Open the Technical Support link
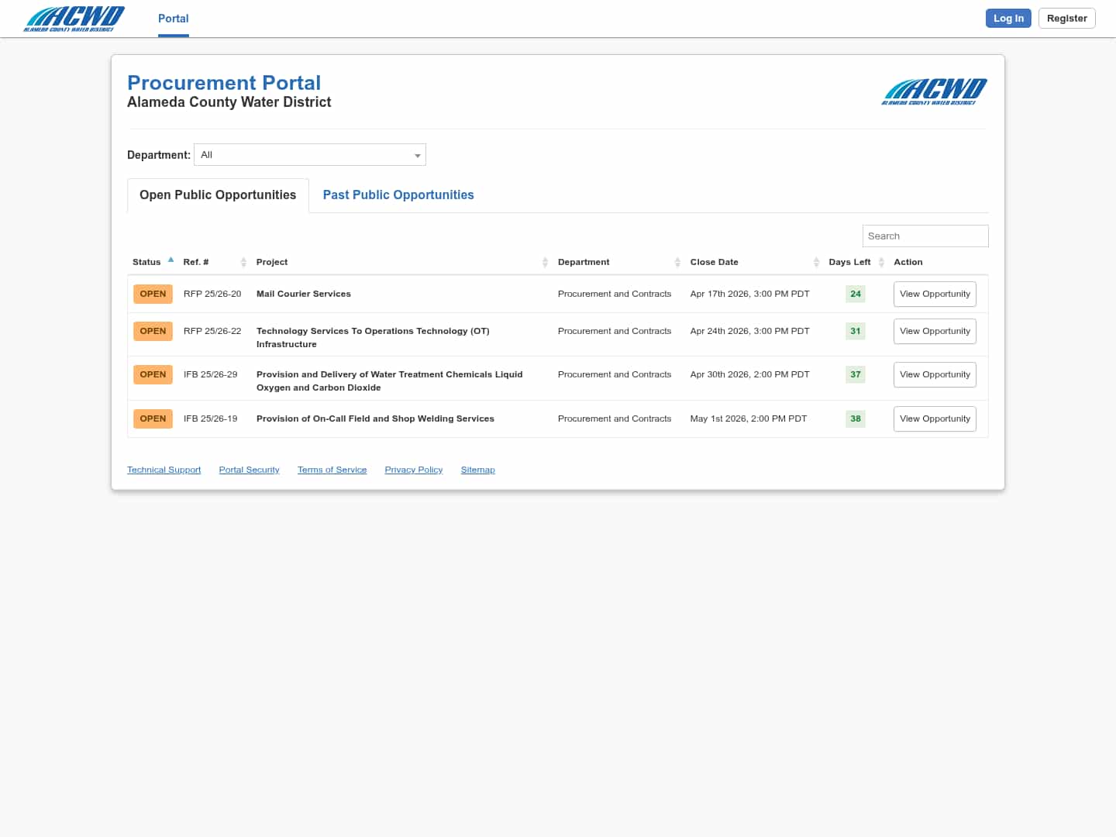This screenshot has height=837, width=1116. (x=164, y=470)
